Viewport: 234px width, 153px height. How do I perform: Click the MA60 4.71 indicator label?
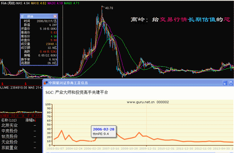coord(72,3)
